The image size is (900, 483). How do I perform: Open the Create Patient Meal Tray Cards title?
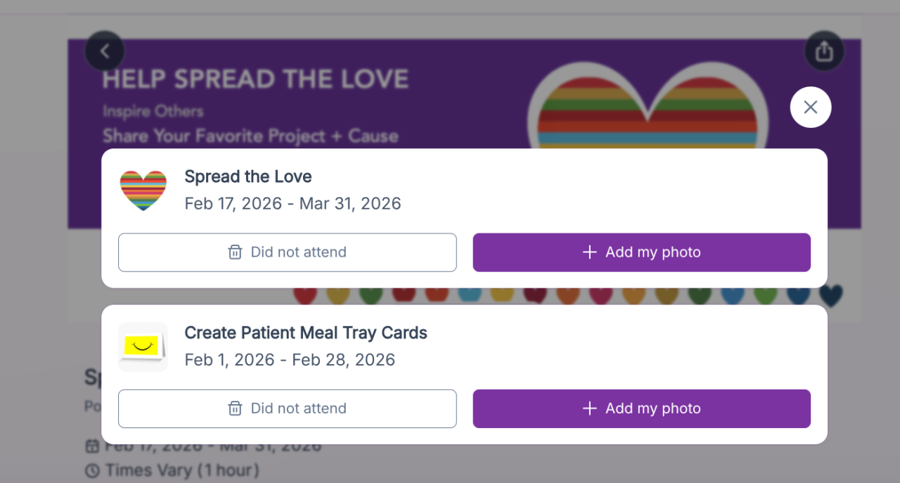(306, 333)
